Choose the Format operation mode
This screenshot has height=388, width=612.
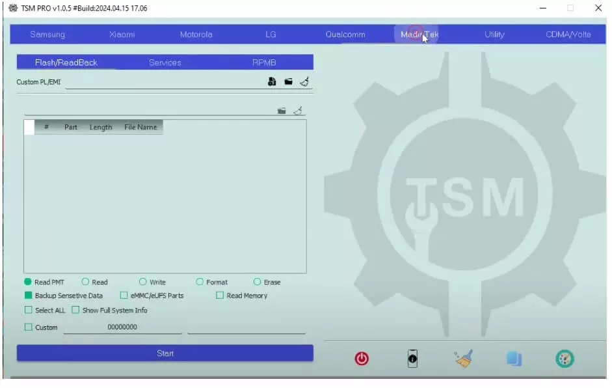coord(199,281)
